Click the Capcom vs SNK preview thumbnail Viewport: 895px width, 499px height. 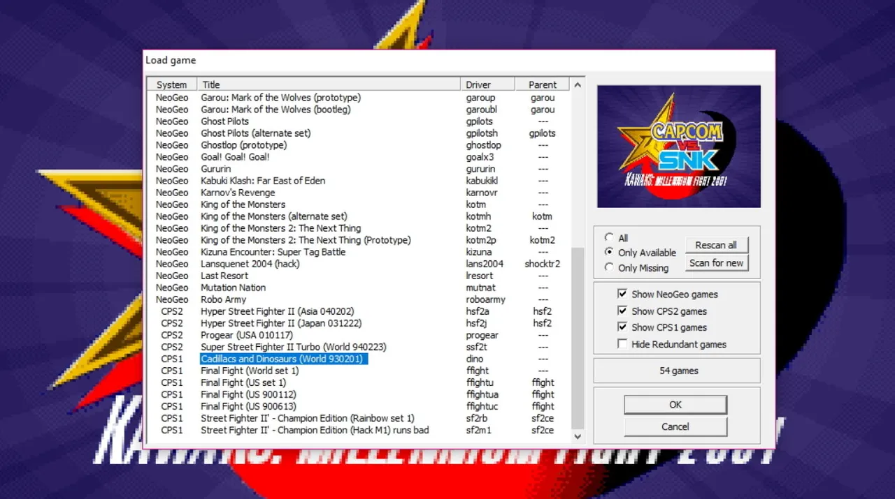678,147
